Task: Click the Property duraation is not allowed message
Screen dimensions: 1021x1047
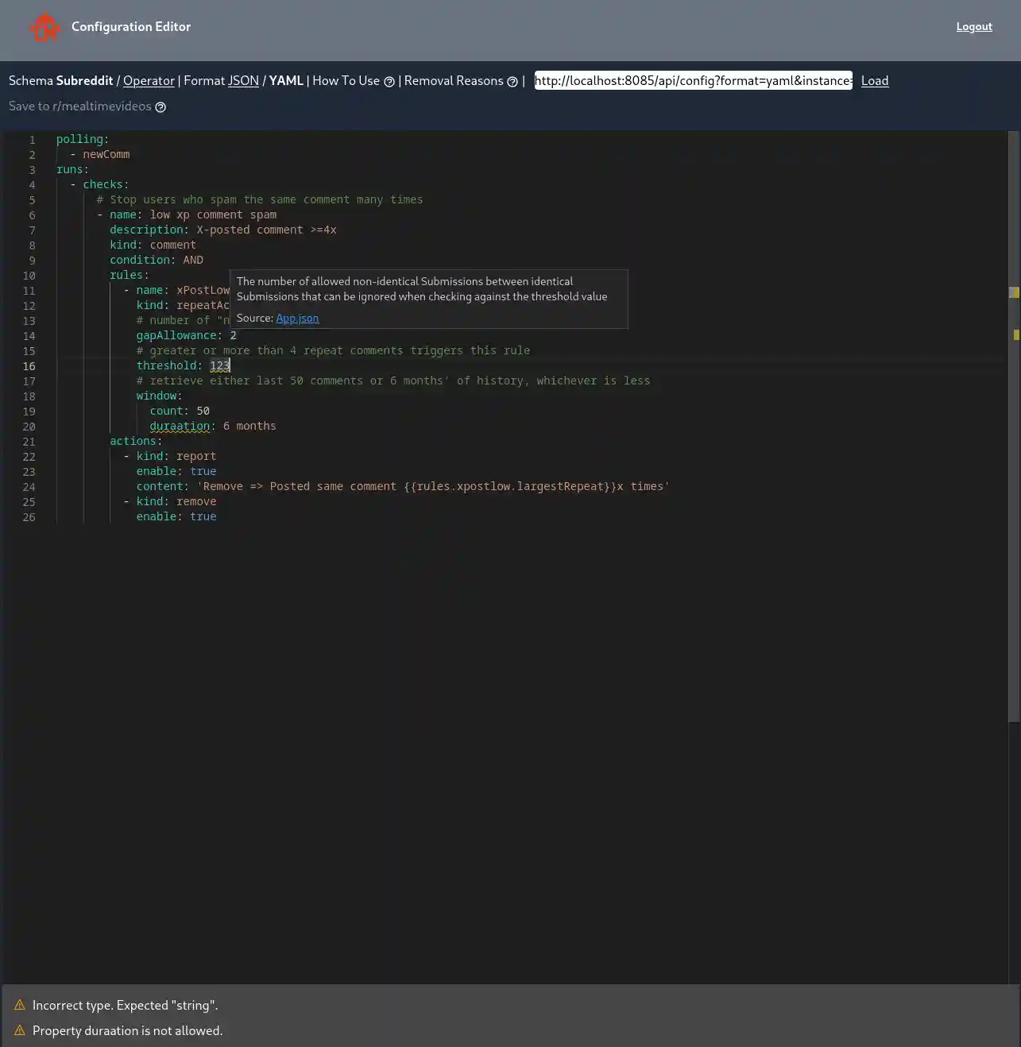Action: 128,1030
